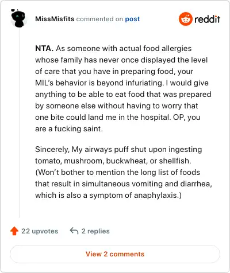
Task: Click the parenthetical starting "Won't bother"
Action: pyautogui.click(x=124, y=184)
